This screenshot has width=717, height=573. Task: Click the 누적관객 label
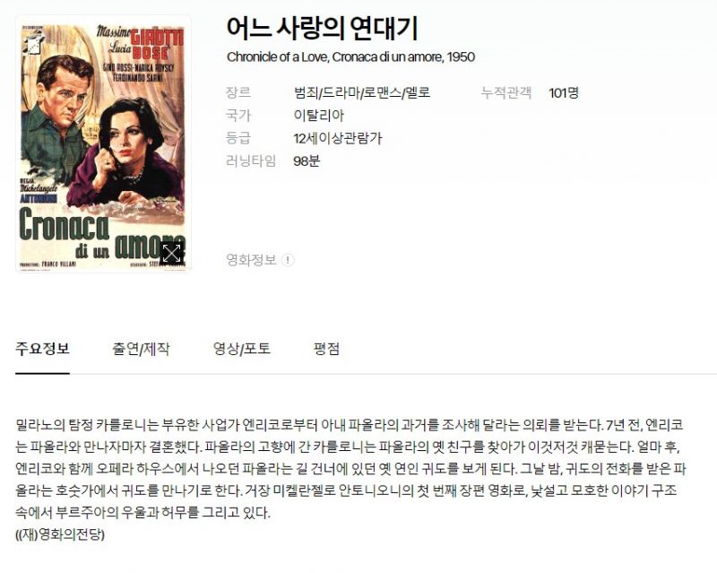pos(506,93)
